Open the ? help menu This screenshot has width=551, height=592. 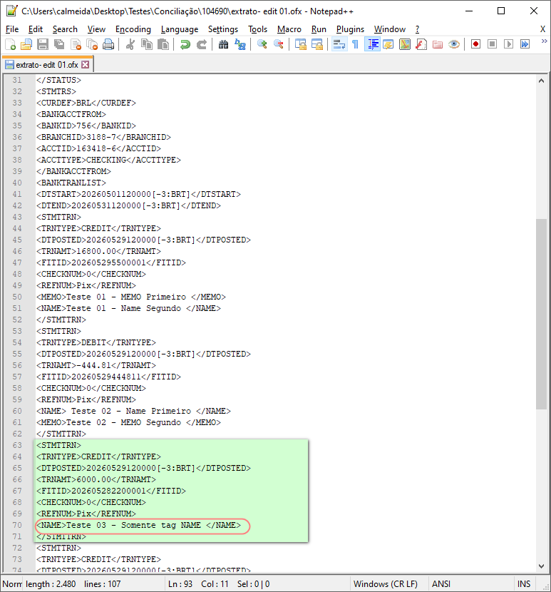(417, 29)
